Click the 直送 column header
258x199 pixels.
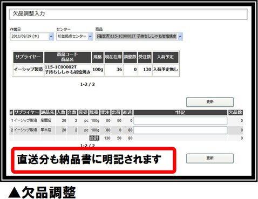pyautogui.click(x=127, y=113)
